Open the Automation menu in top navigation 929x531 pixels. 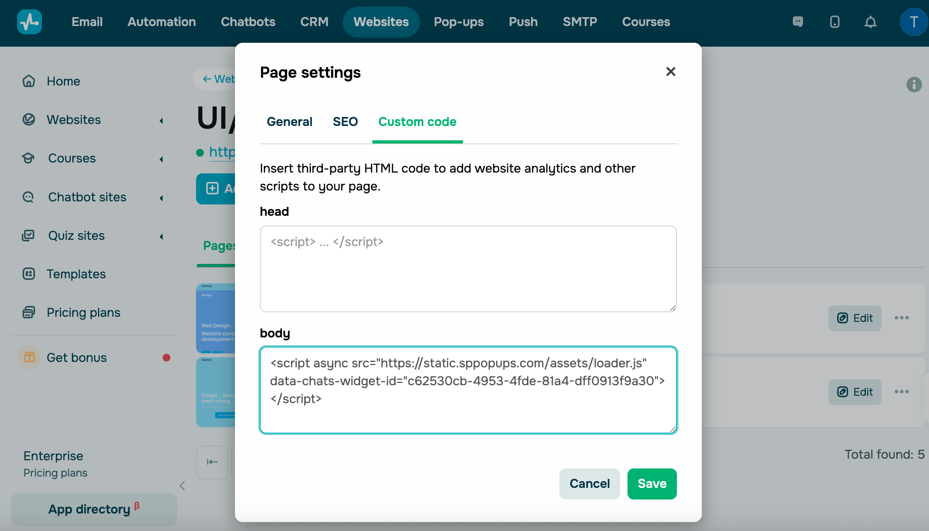(x=161, y=22)
